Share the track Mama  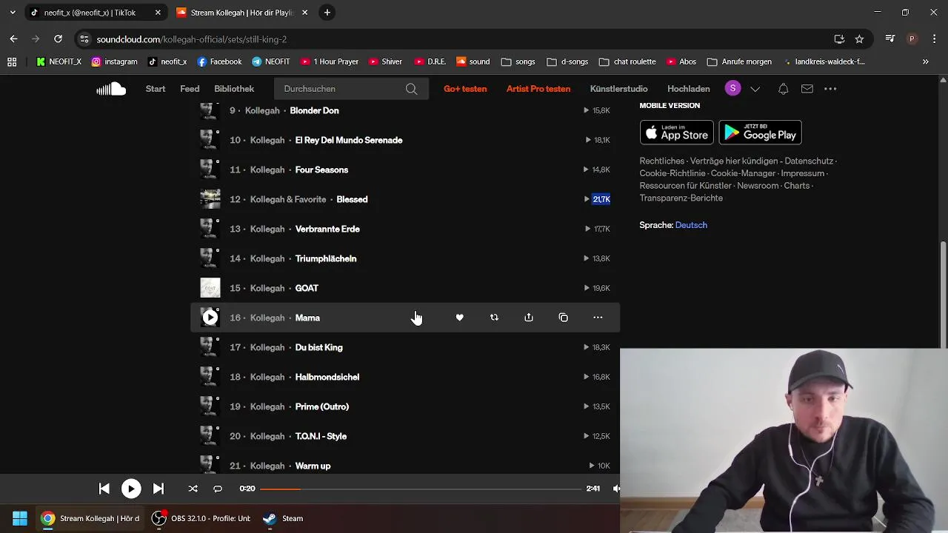click(x=529, y=318)
